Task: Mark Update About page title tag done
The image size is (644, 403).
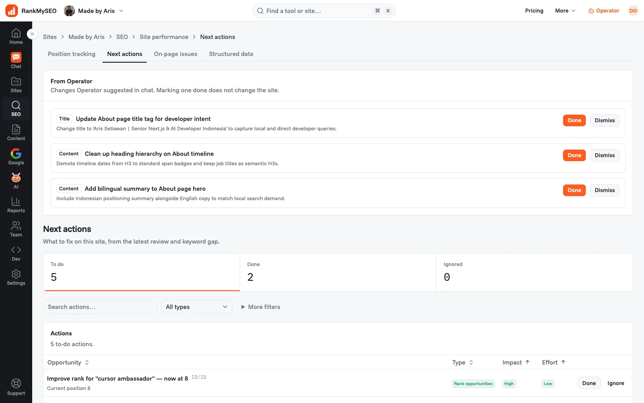Action: click(574, 120)
